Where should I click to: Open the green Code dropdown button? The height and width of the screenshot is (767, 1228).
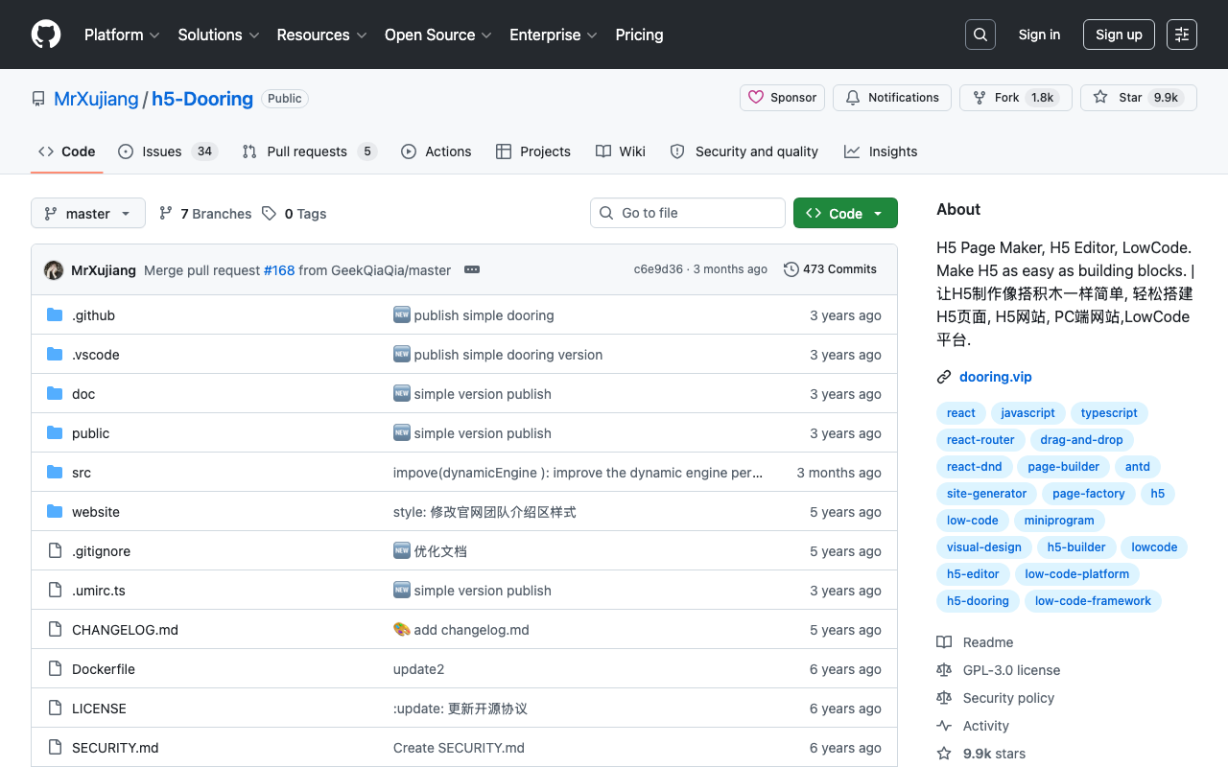pyautogui.click(x=845, y=213)
